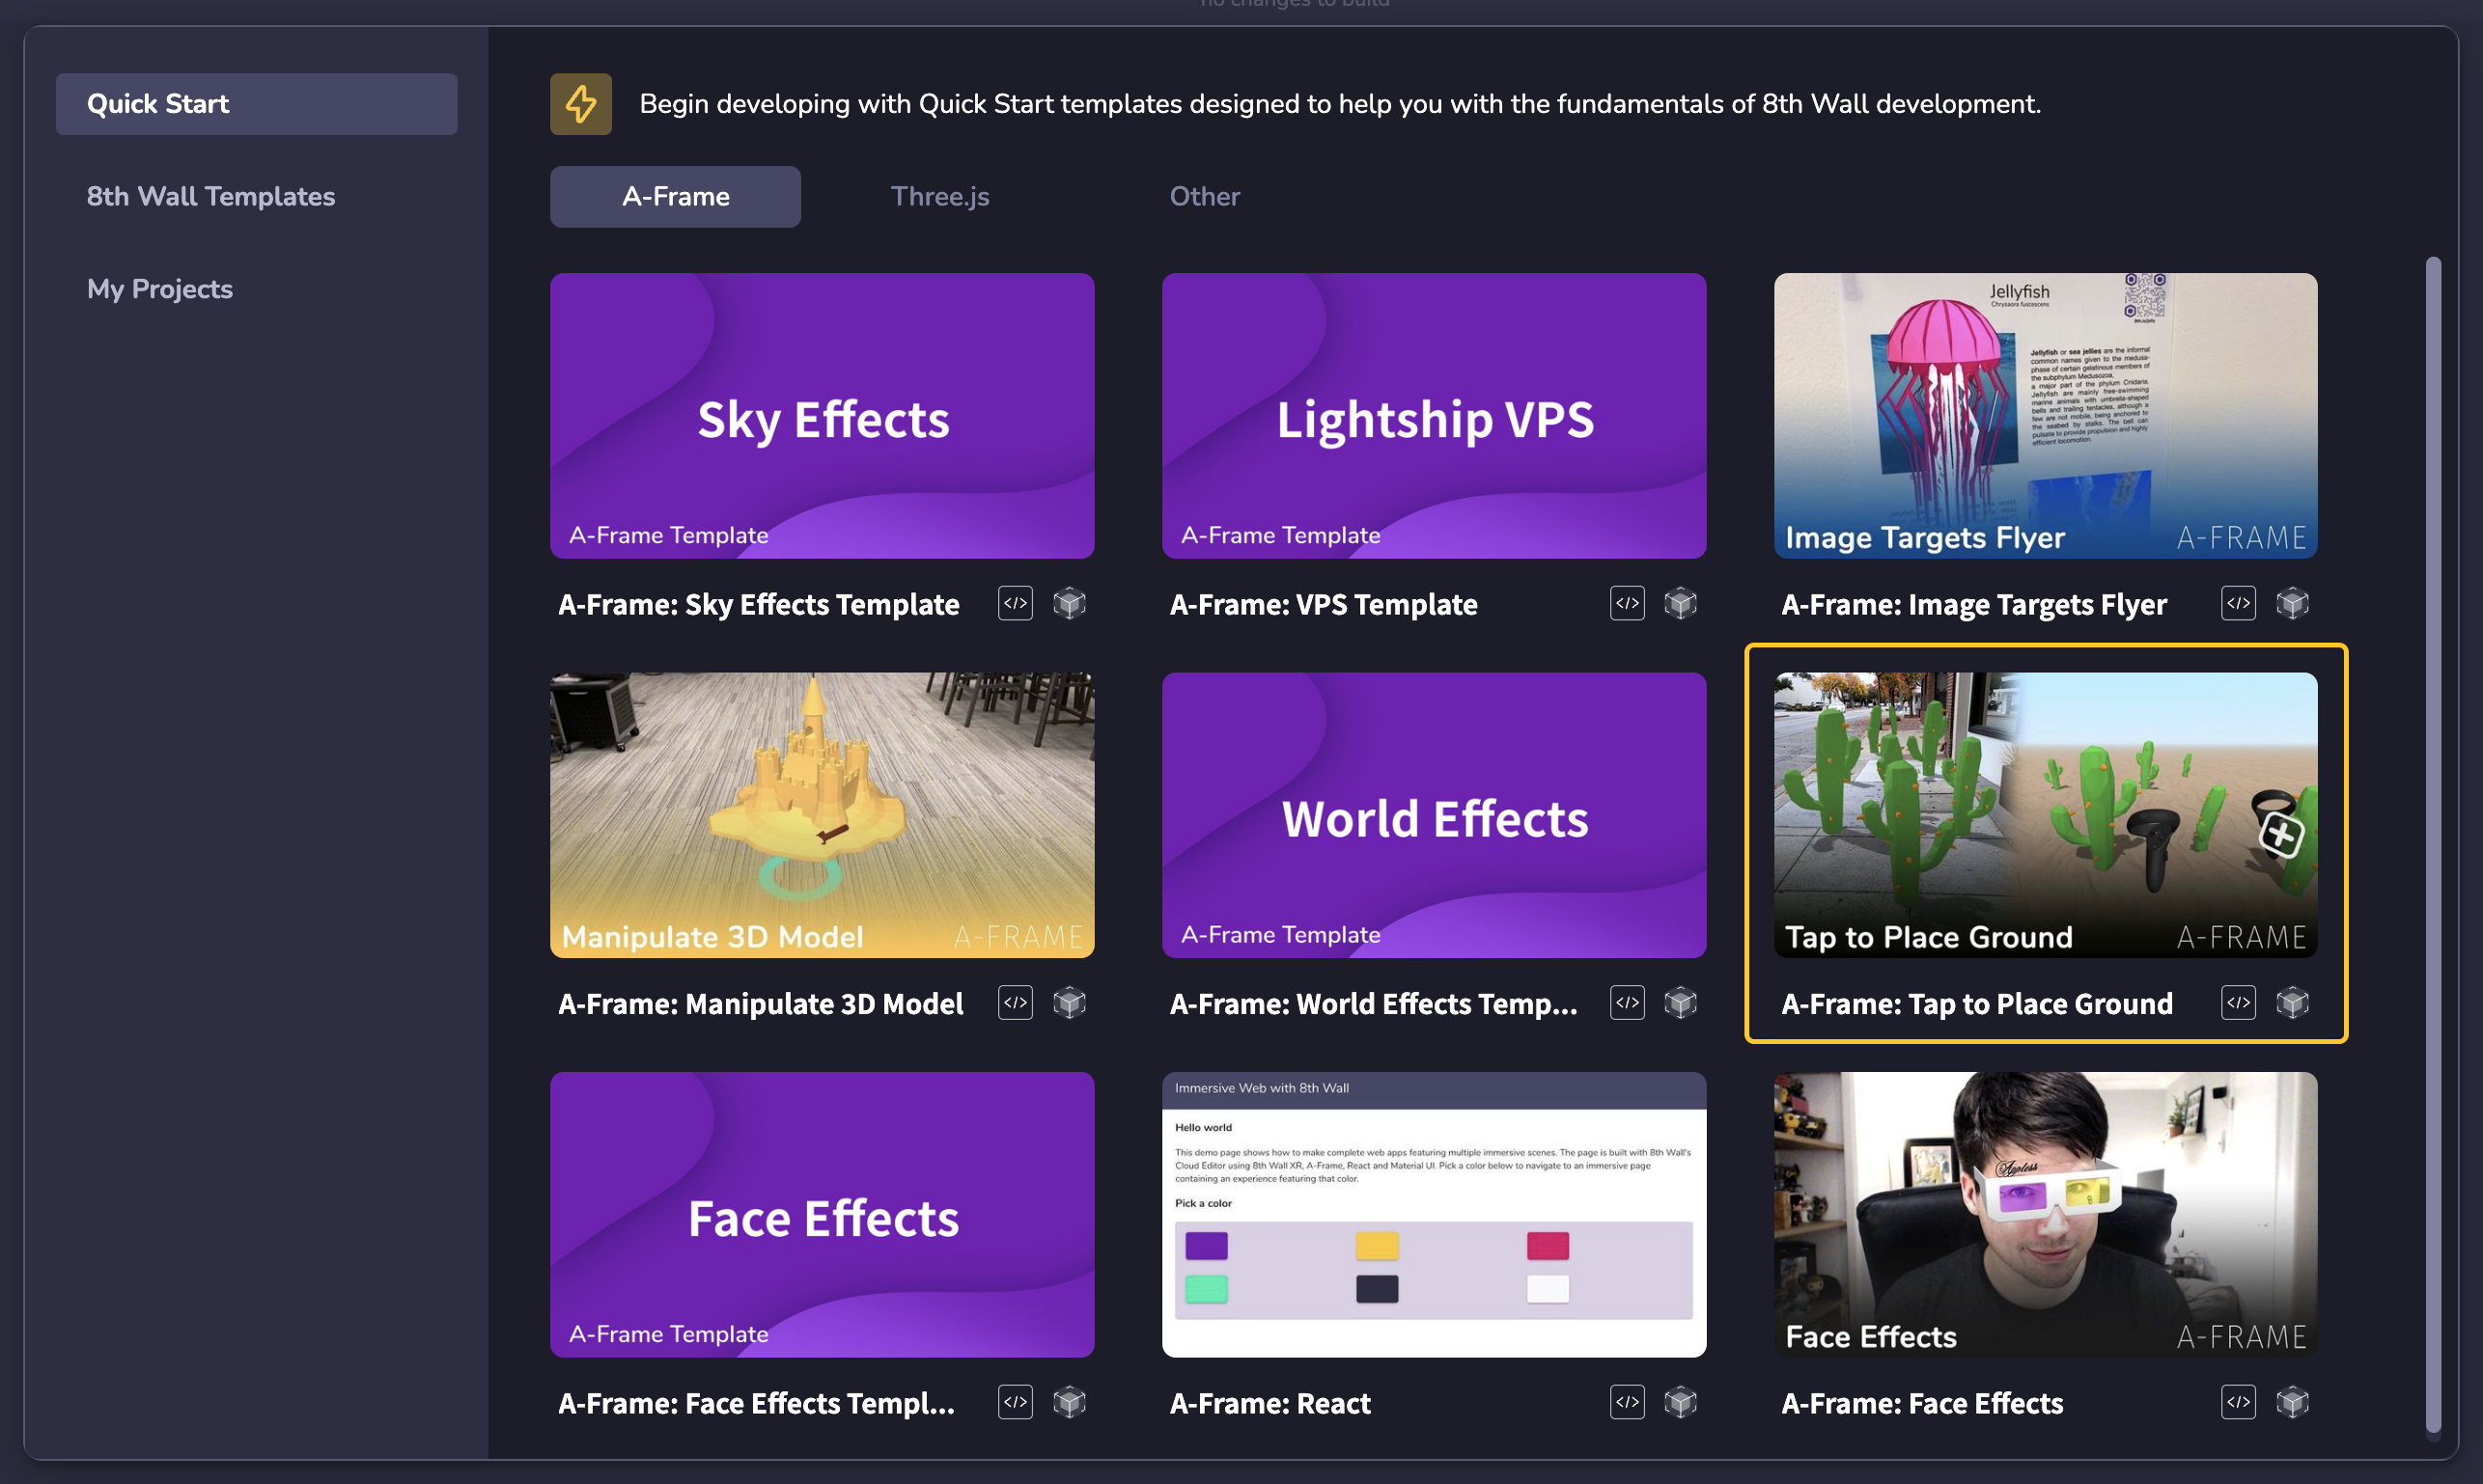2483x1484 pixels.
Task: Open code view for VPS Template
Action: 1628,603
